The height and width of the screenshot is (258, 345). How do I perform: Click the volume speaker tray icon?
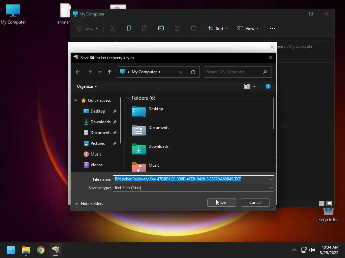point(312,250)
